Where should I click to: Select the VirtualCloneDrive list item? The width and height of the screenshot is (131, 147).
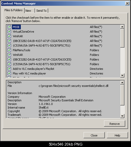[x=23, y=32]
